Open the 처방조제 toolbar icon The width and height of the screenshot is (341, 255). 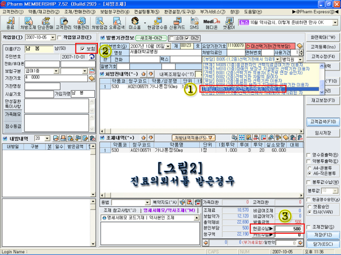point(28,22)
